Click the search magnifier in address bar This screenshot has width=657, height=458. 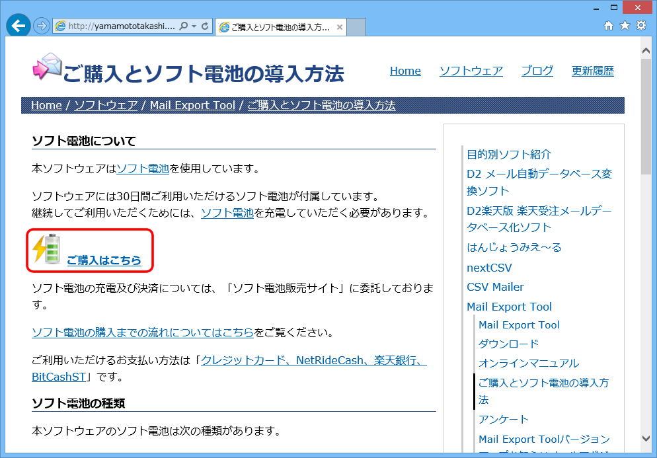[x=183, y=26]
